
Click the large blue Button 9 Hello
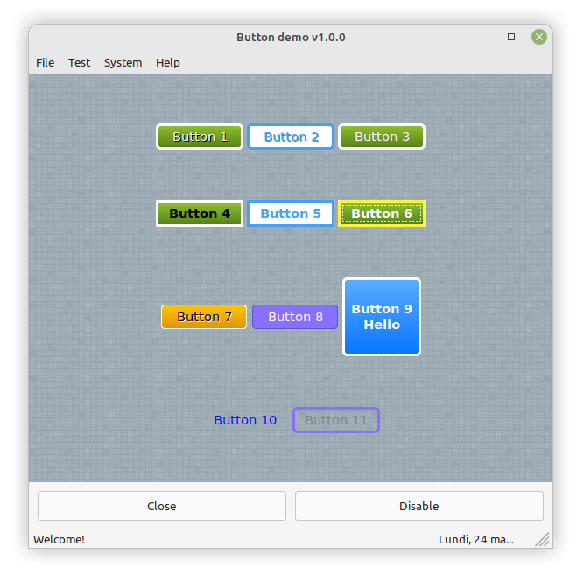pos(382,317)
